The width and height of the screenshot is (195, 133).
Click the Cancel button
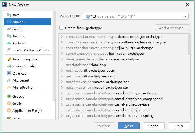click(x=154, y=126)
